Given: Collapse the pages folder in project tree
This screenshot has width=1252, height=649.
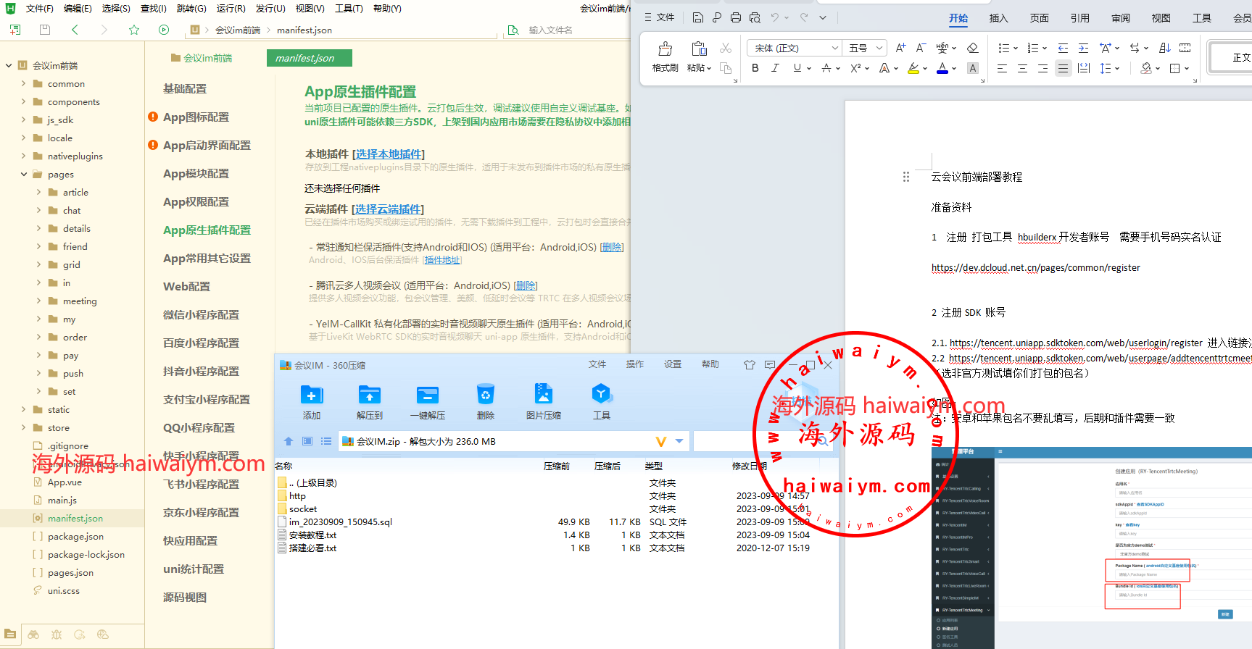Looking at the screenshot, I should click(24, 175).
